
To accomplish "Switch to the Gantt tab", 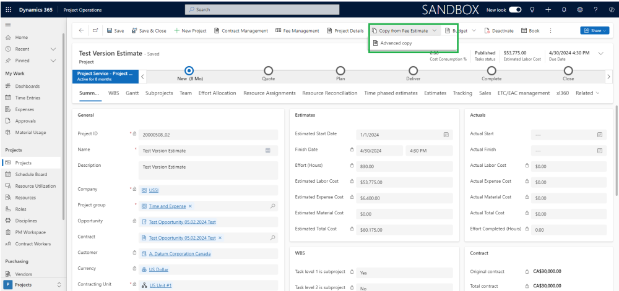I will point(132,93).
